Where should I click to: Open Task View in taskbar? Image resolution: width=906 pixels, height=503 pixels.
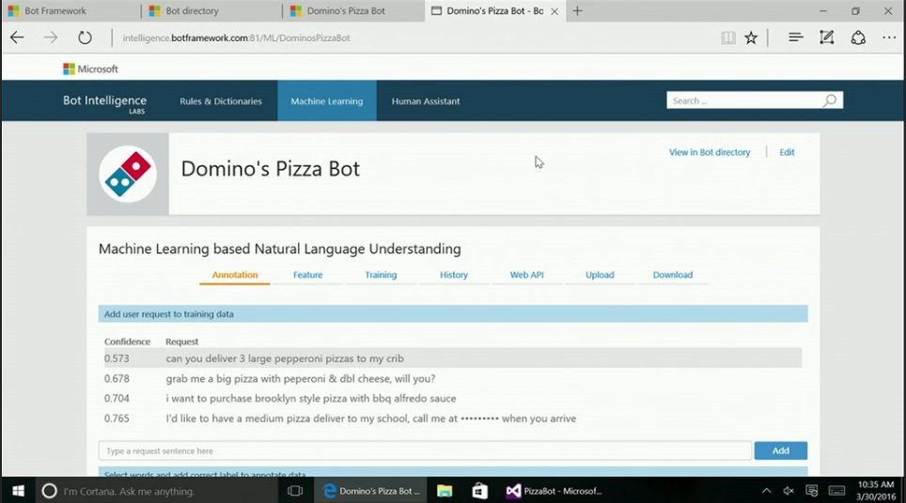tap(295, 491)
